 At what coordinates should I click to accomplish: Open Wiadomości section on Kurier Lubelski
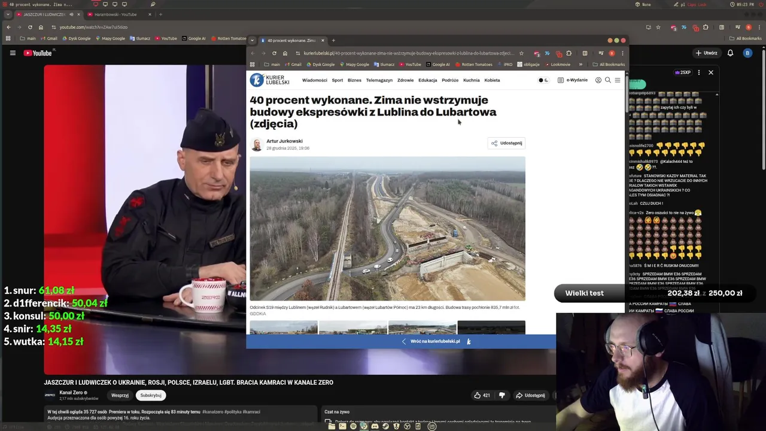pyautogui.click(x=314, y=80)
